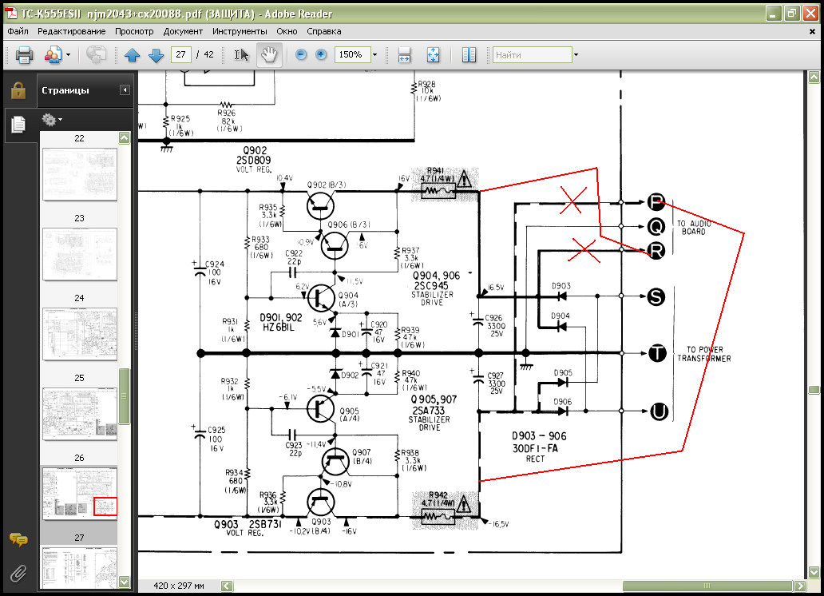Click the document's vertical scrollbar thumb
824x596 pixels.
click(813, 390)
